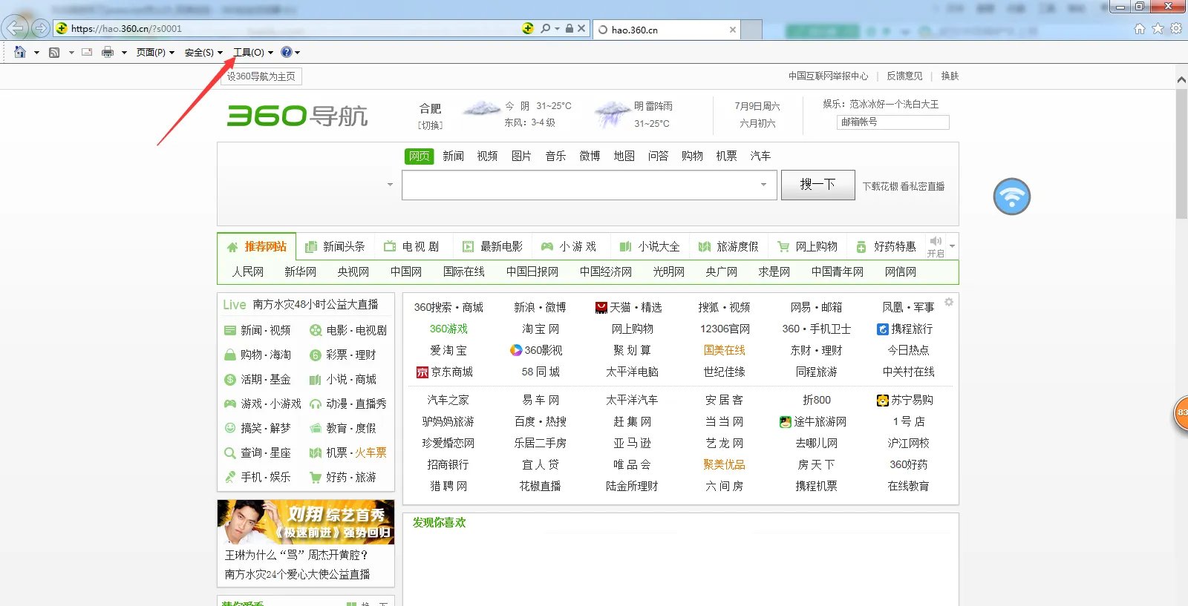
Task: Select the 图片 search tab
Action: pos(521,156)
